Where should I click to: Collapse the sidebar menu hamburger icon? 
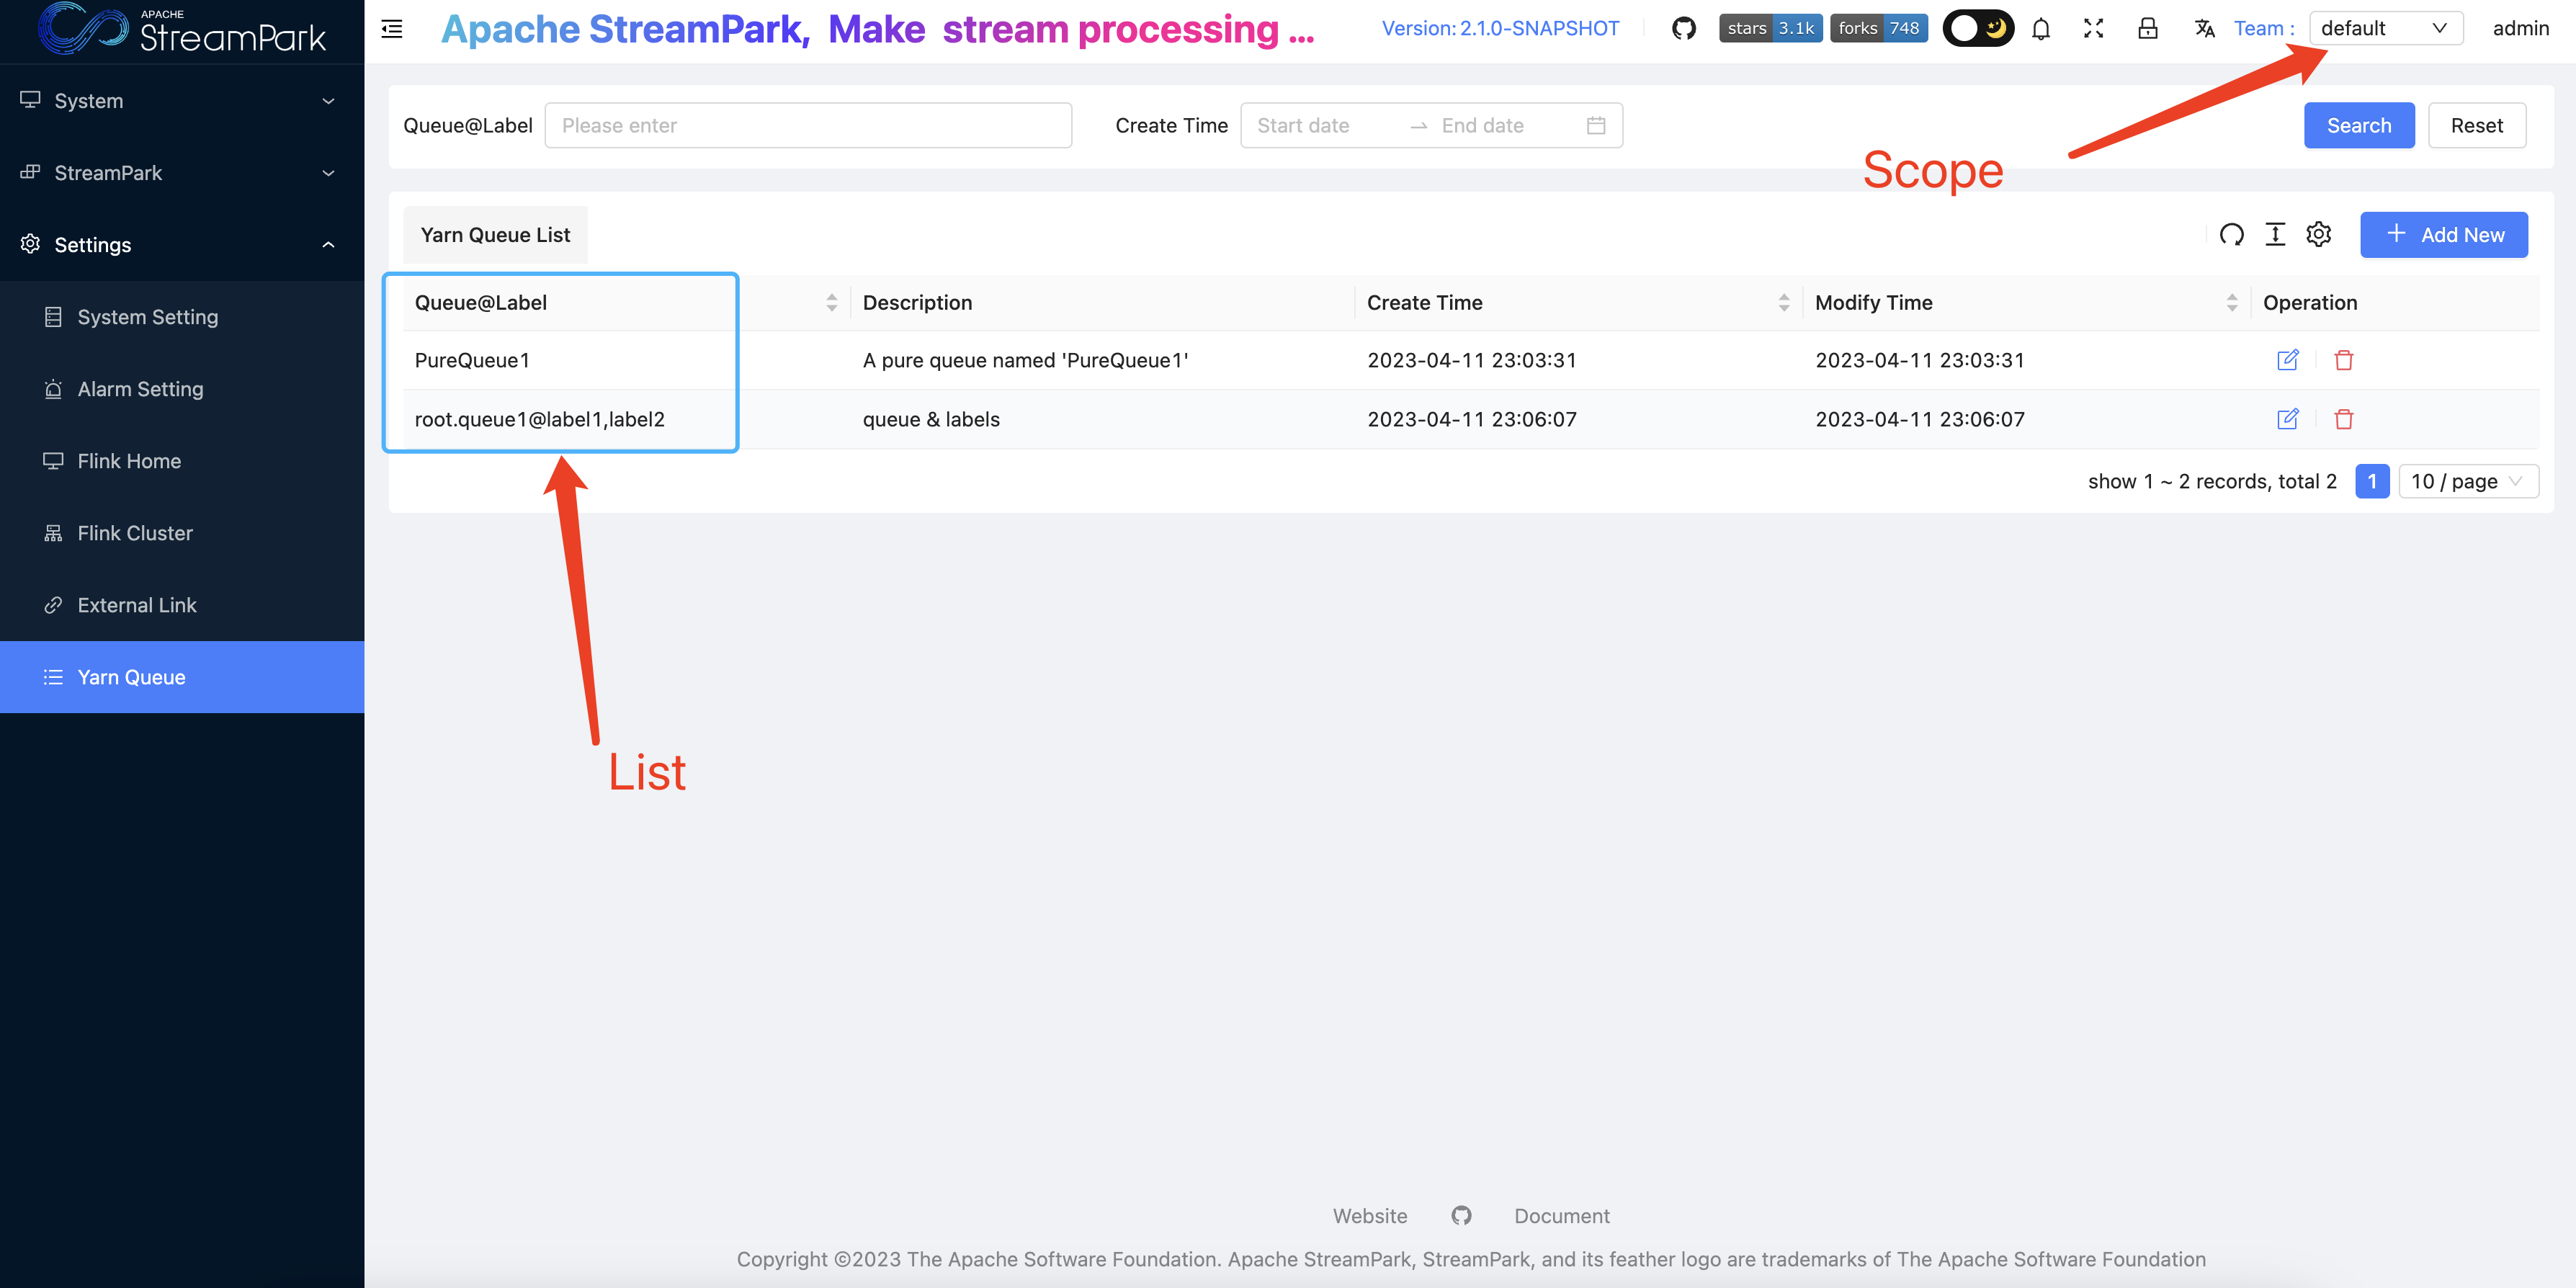tap(392, 29)
